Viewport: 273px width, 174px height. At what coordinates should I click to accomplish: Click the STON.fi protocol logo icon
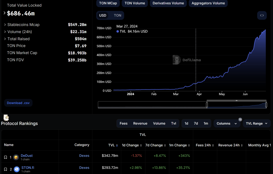(x=17, y=169)
